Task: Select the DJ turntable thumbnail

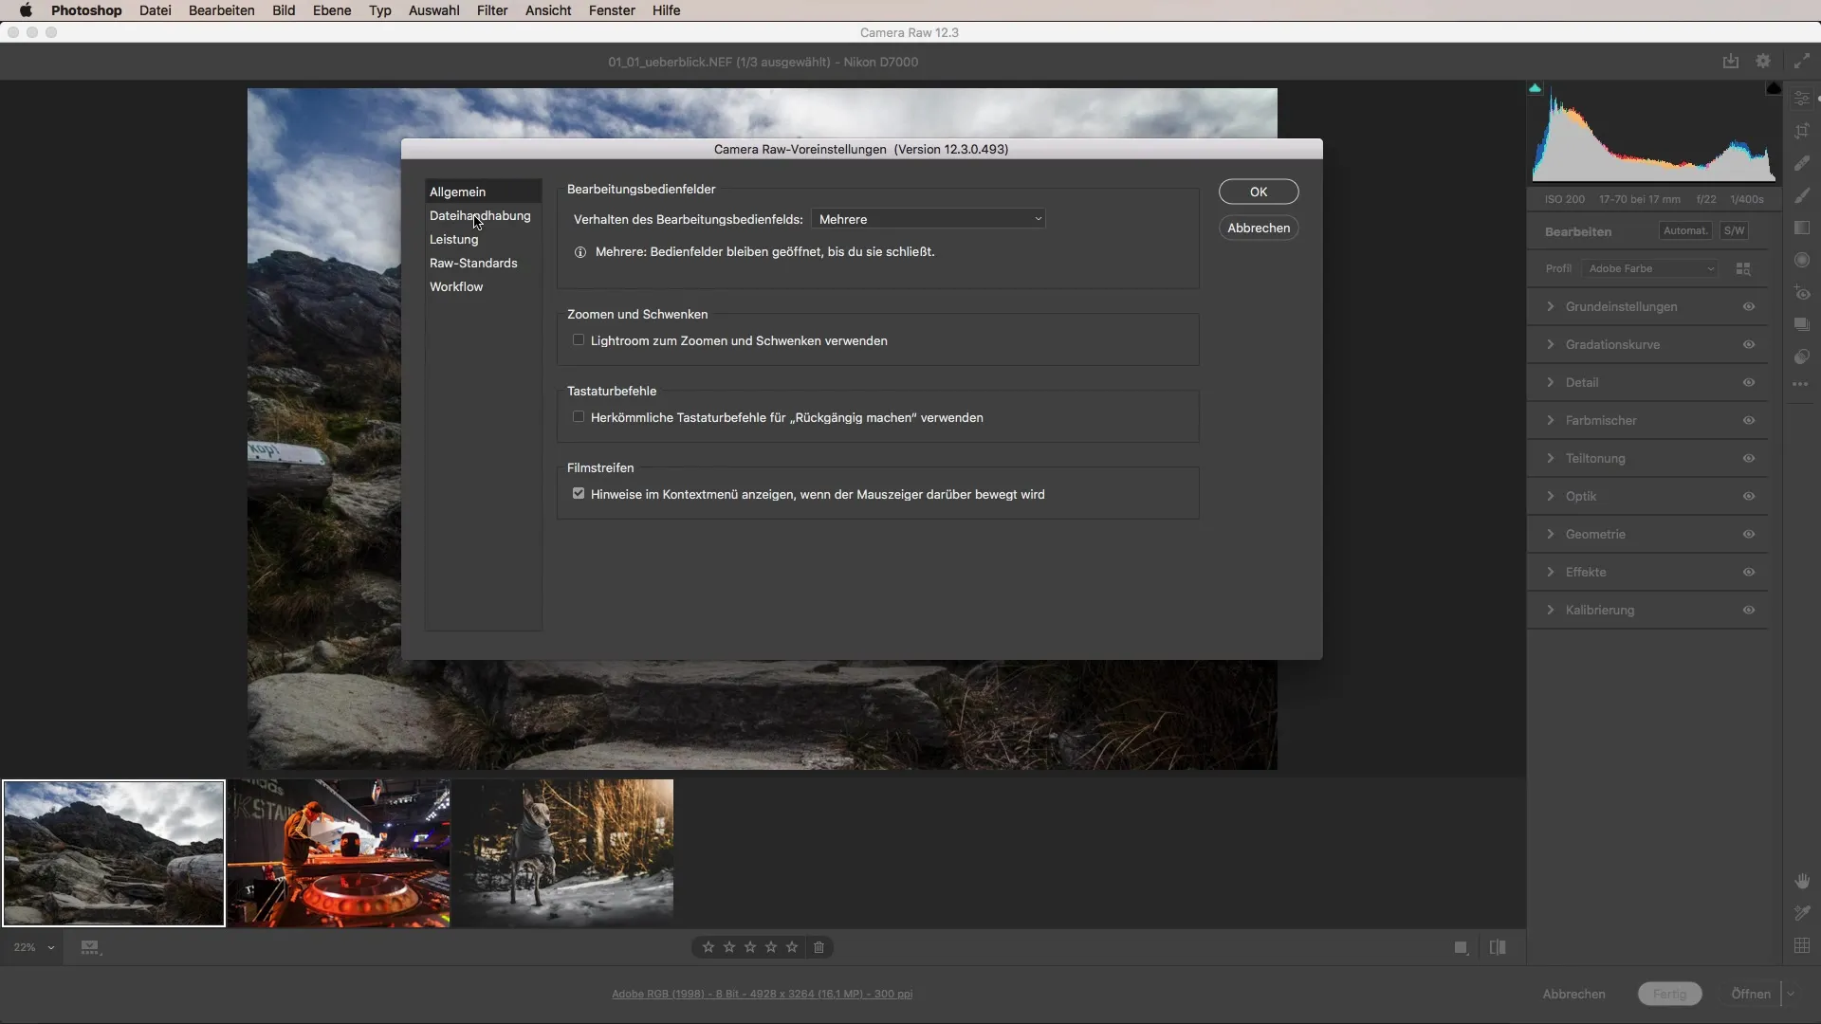Action: (x=339, y=853)
